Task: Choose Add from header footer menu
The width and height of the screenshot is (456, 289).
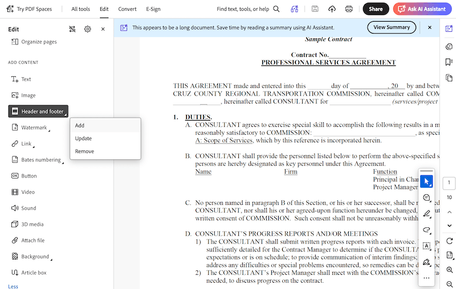Action: [x=105, y=126]
